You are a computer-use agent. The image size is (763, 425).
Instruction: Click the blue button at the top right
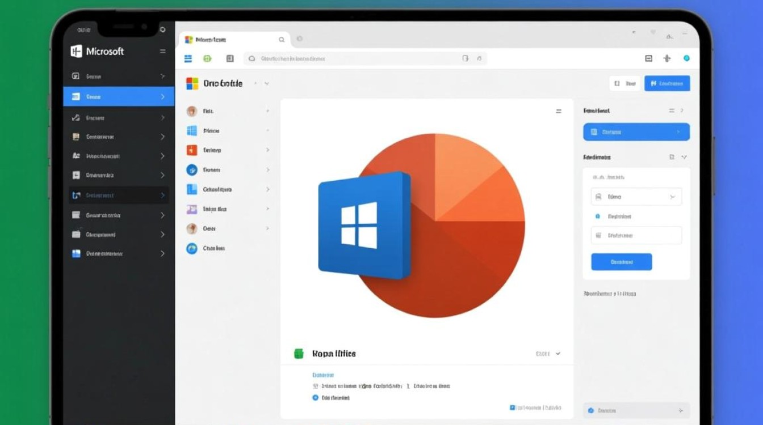point(667,83)
